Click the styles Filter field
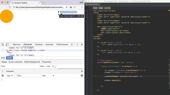This screenshot has width=170, height=95. tap(19, 66)
